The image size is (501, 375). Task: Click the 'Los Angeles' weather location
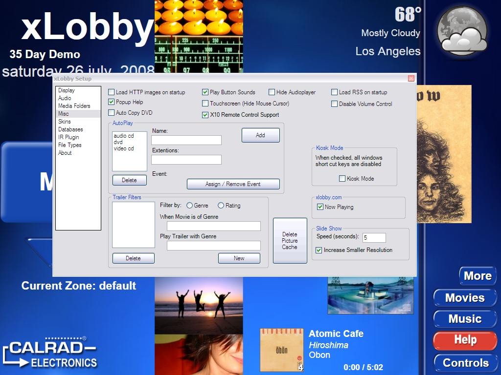[388, 51]
